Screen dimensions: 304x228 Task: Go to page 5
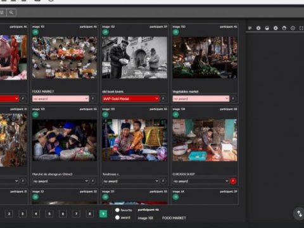click(x=49, y=214)
